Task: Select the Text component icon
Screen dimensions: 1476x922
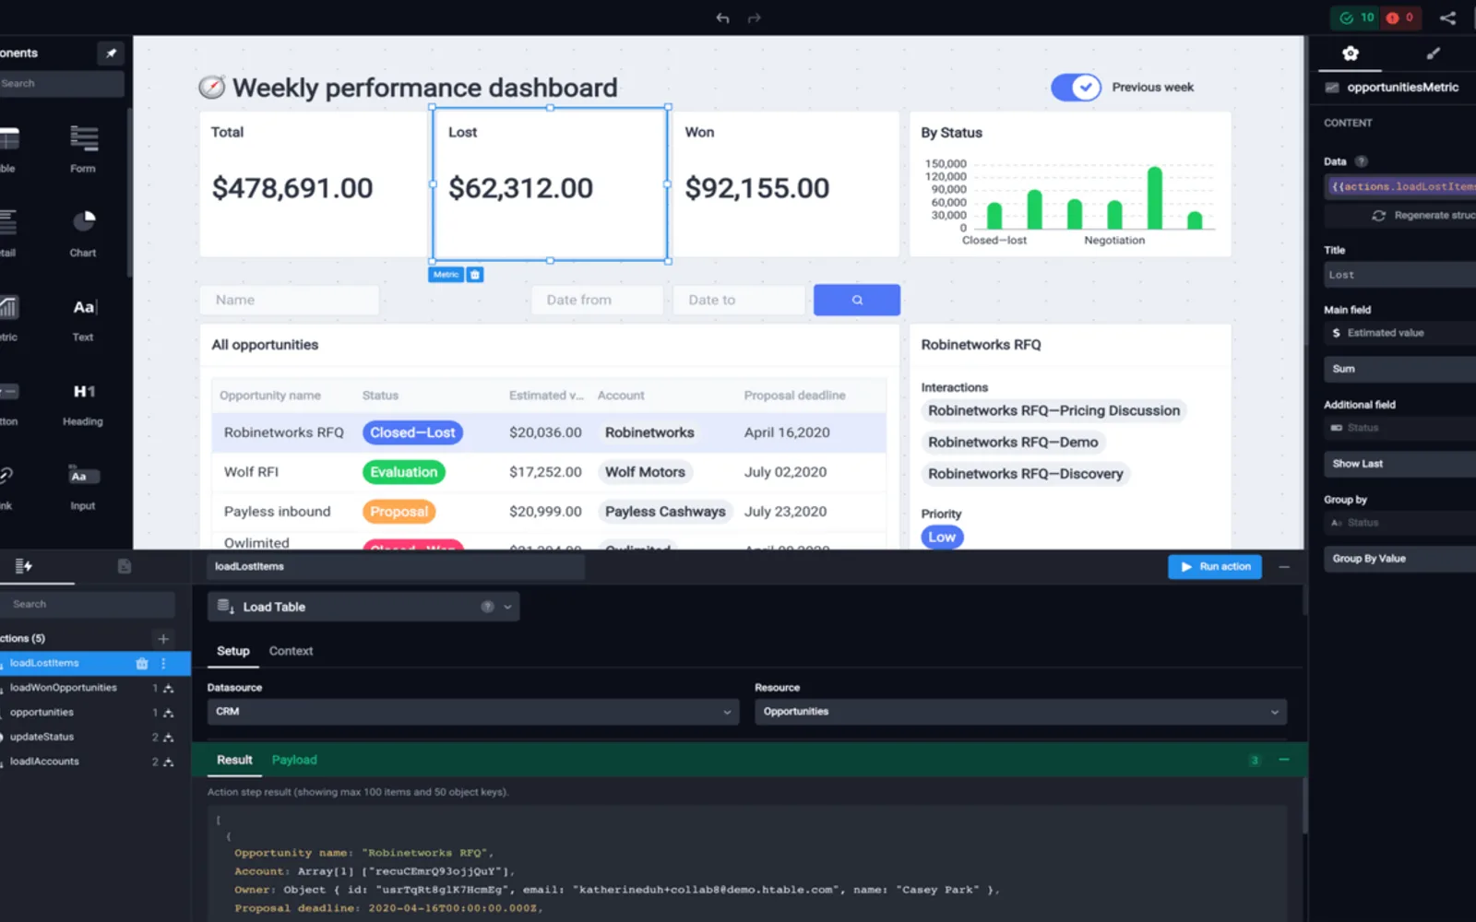Action: coord(83,307)
